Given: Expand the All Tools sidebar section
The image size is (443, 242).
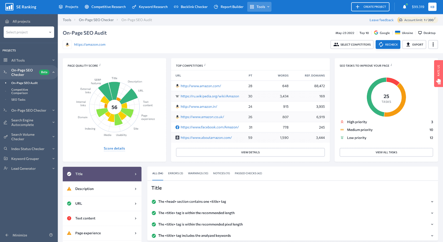Looking at the screenshot, I should pyautogui.click(x=53, y=60).
